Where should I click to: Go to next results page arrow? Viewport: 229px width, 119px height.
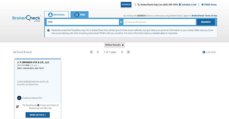(122, 52)
